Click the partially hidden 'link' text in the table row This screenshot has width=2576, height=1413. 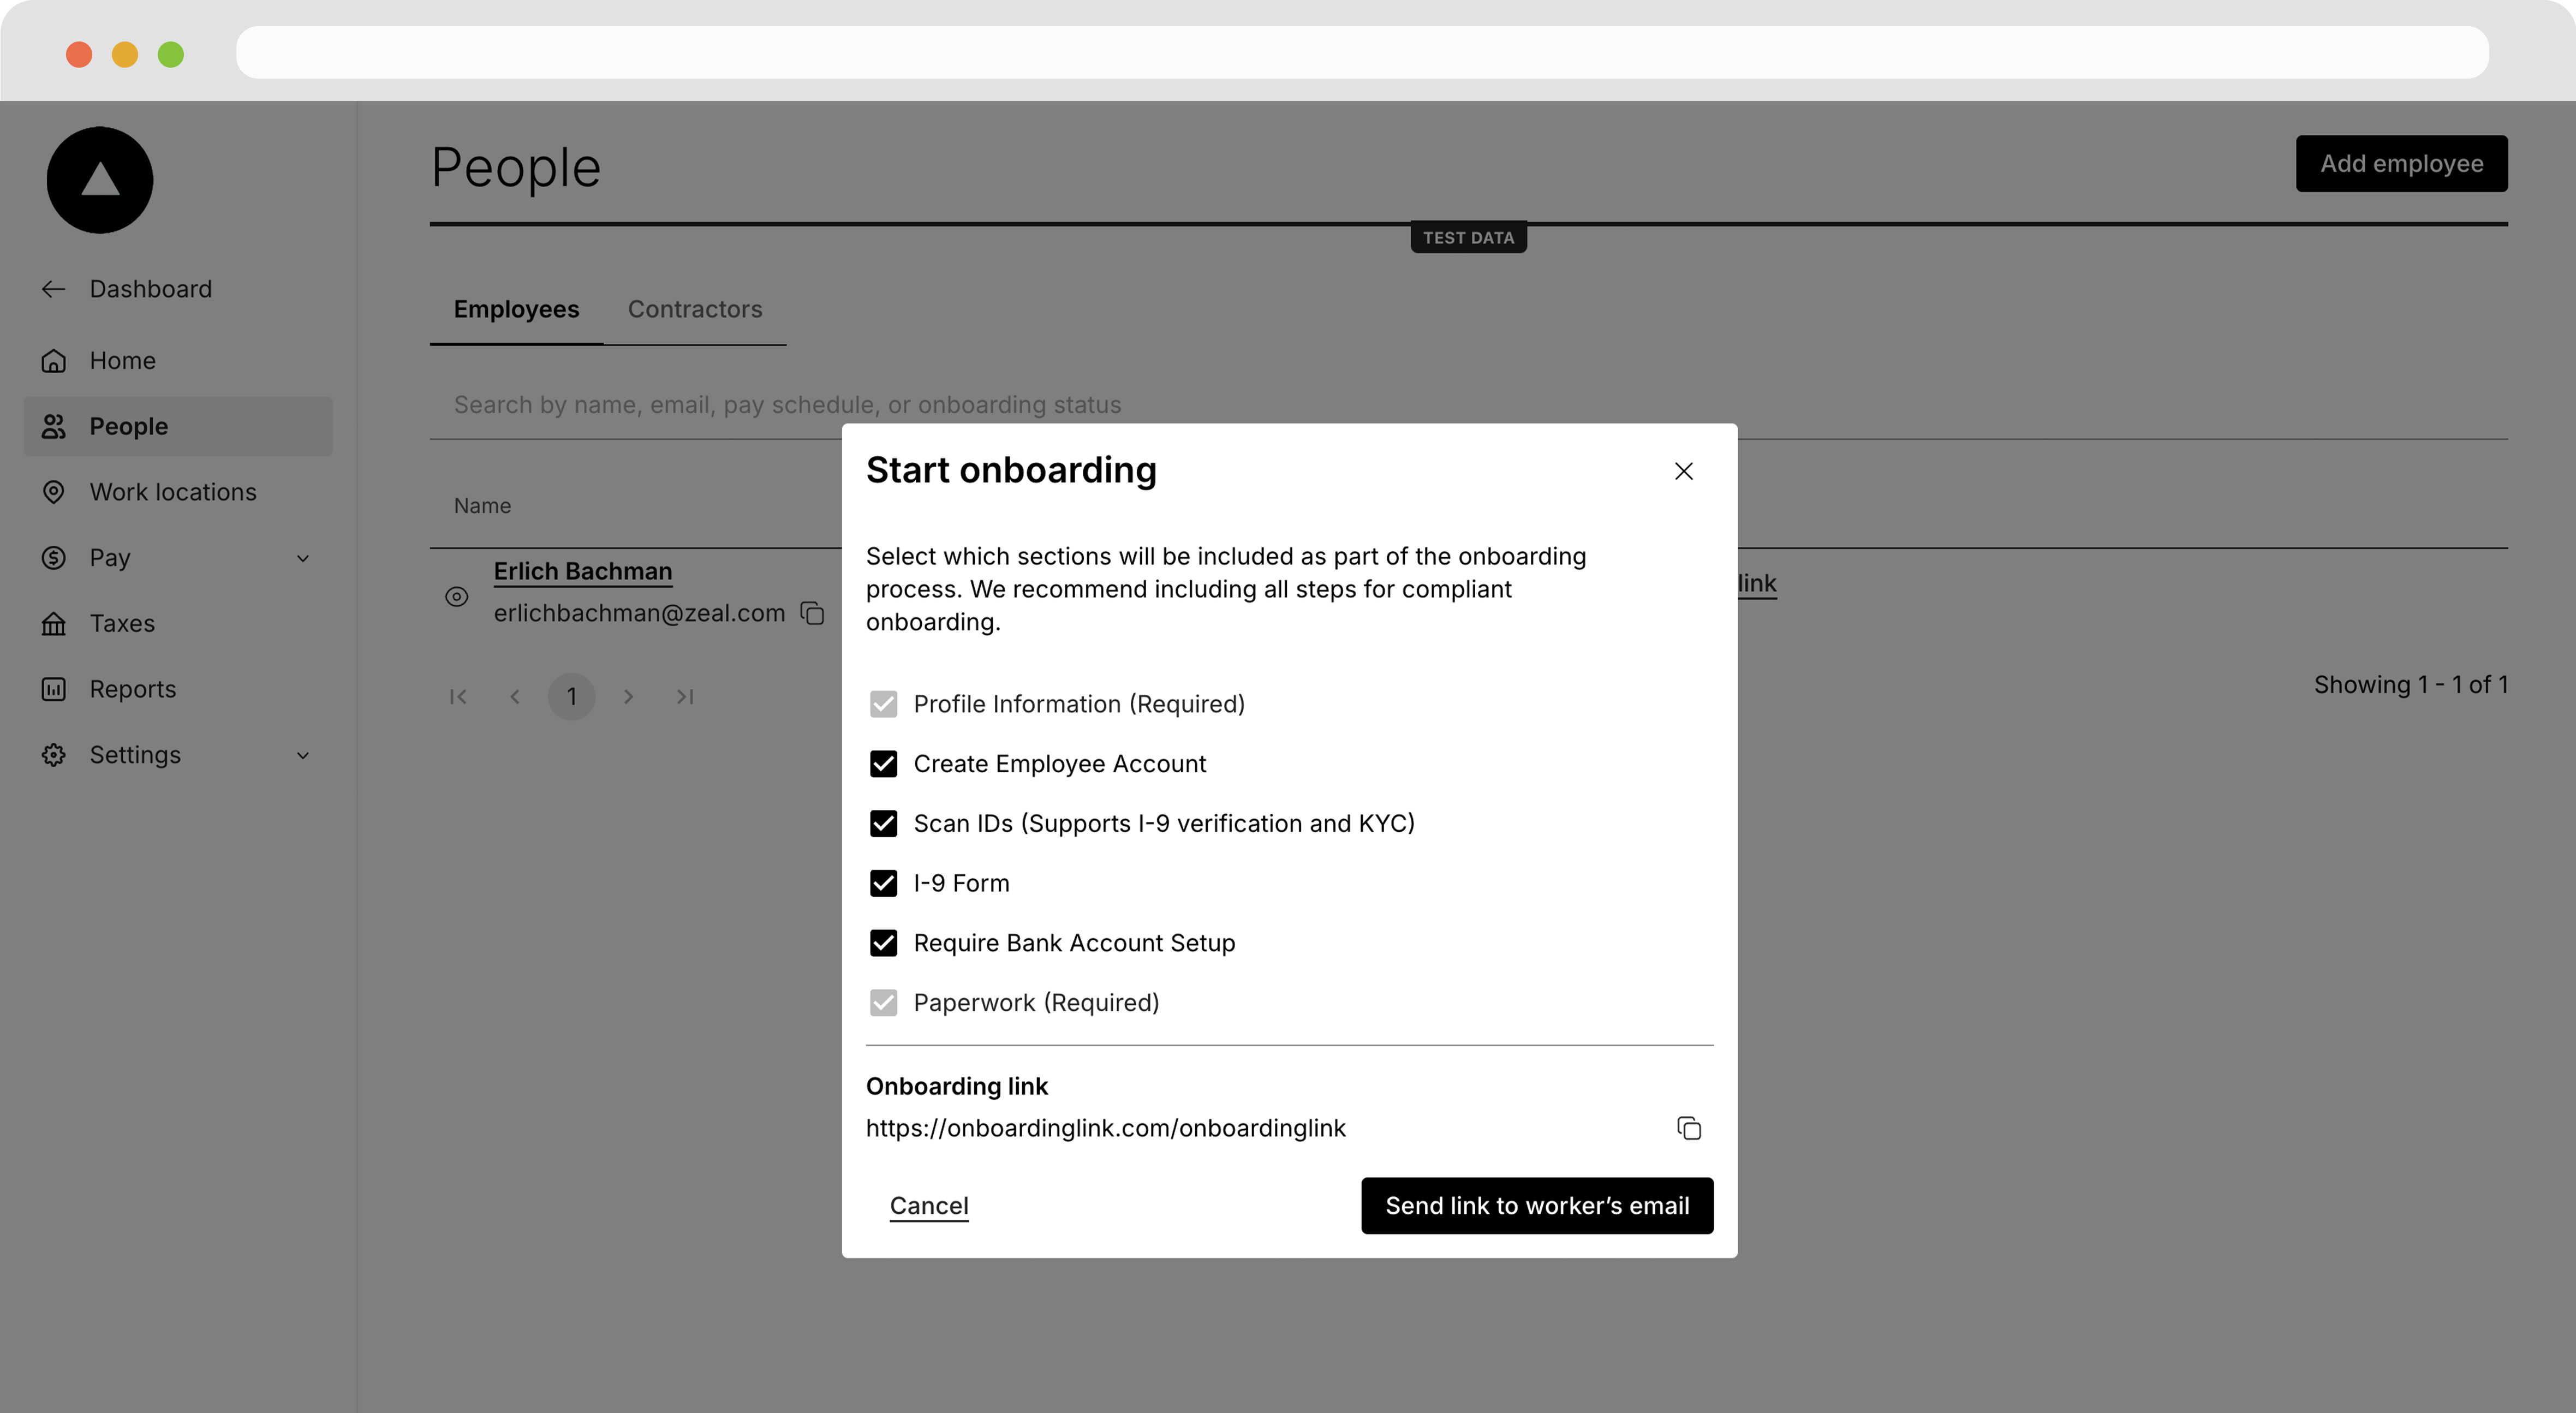[x=1757, y=583]
